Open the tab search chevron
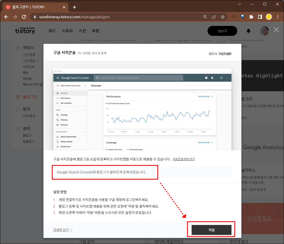The image size is (284, 244). (239, 4)
